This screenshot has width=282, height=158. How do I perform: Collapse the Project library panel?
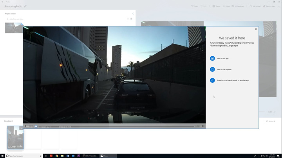pos(133,14)
